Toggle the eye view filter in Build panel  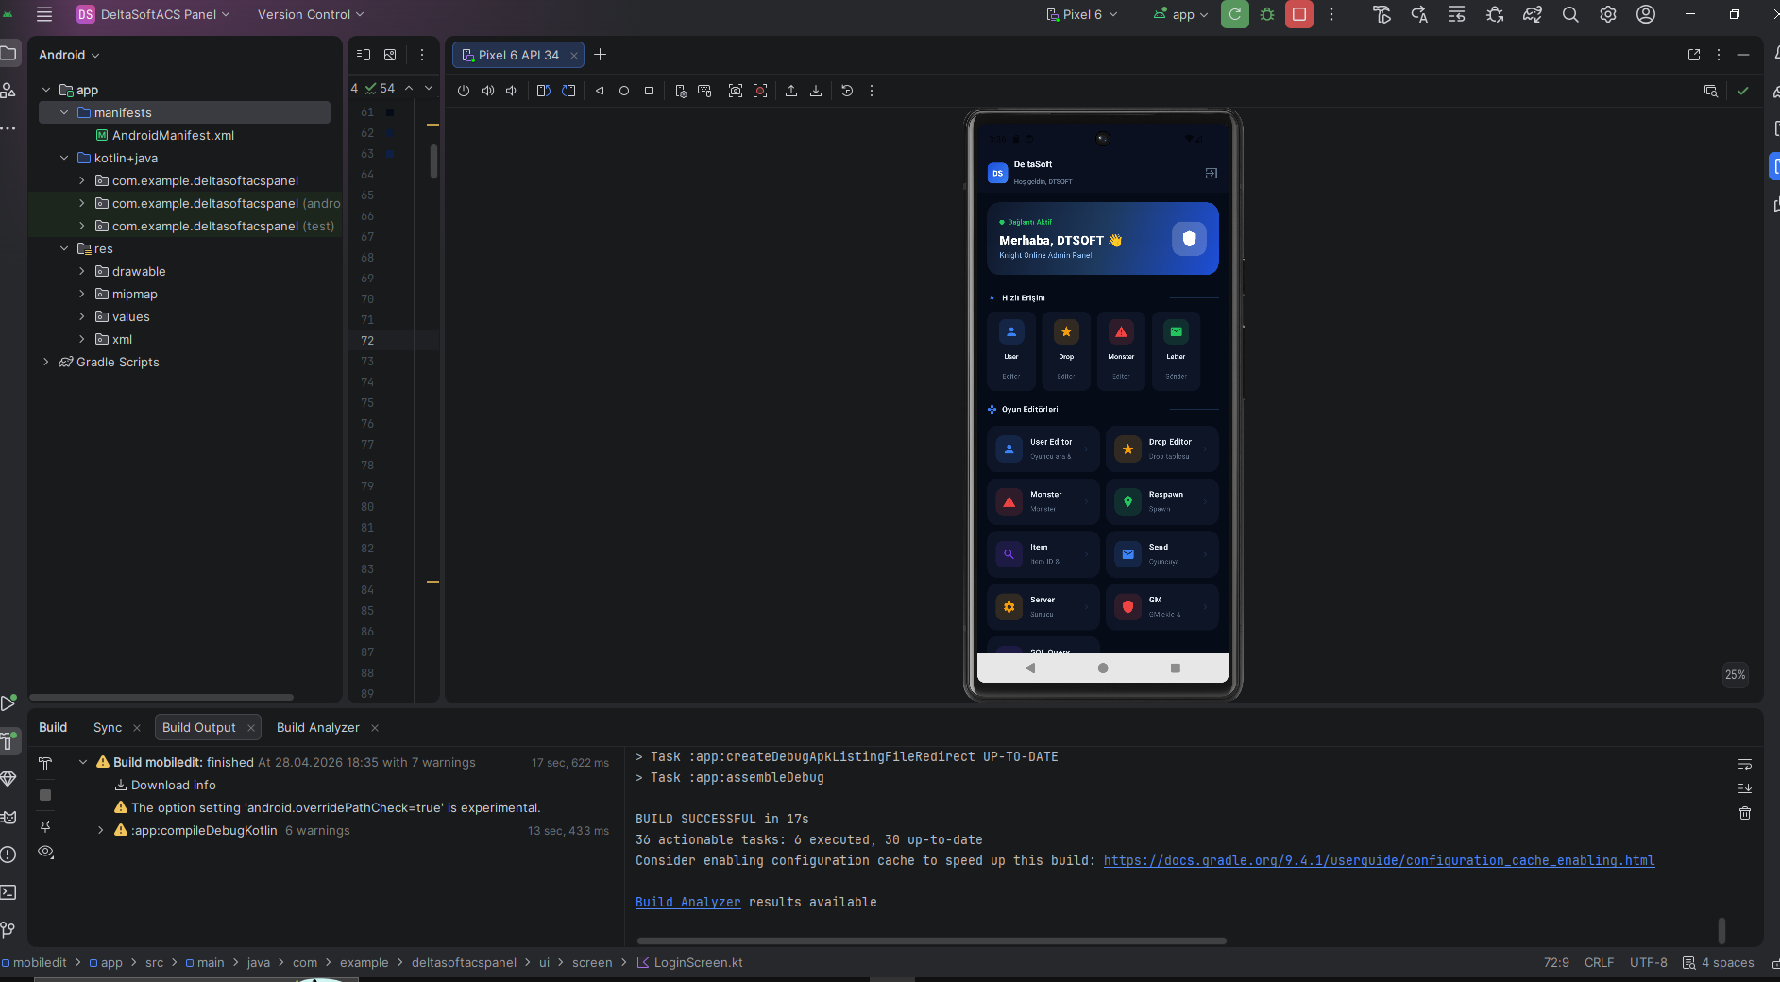pos(45,852)
